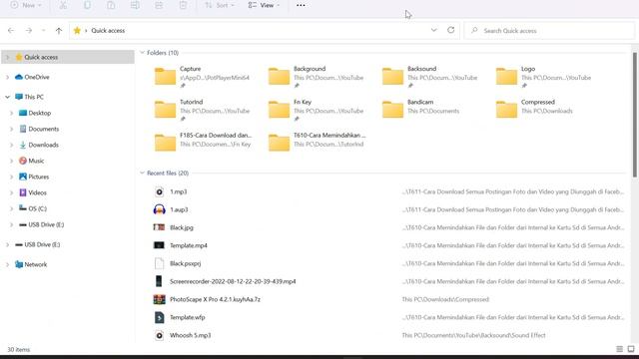Expand the address bar history dropdown

click(x=433, y=30)
